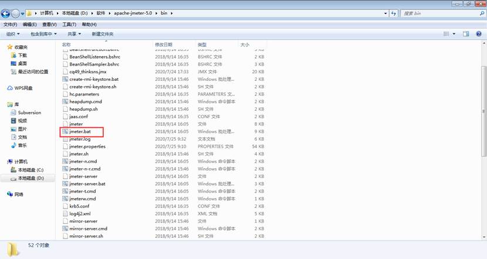This screenshot has height=259, width=487.
Task: Click the Forward navigation arrow
Action: tap(15, 13)
